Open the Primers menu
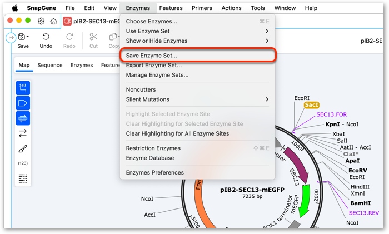Viewport: 389px width, 234px height. [202, 8]
